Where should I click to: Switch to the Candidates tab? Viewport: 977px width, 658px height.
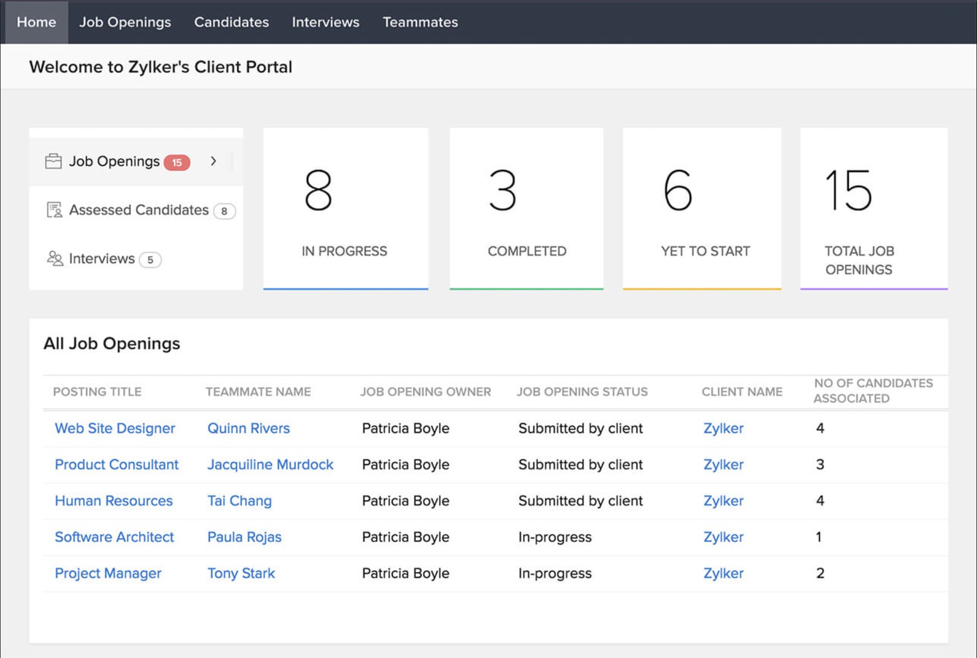click(x=231, y=22)
